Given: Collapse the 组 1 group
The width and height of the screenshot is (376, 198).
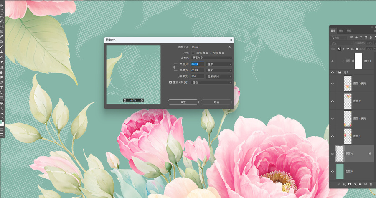Looking at the screenshot, I should pos(337,72).
